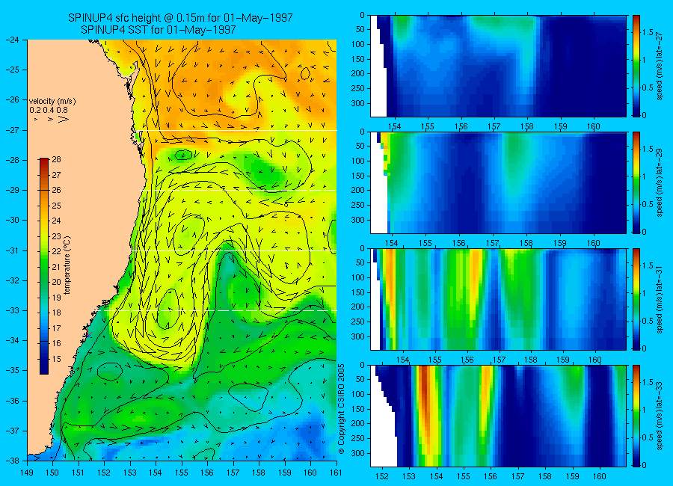Click the title 'SPINUP4 sfc height @ 0.15m for 01-May-1997'
Image resolution: width=673 pixels, height=486 pixels.
(180, 18)
